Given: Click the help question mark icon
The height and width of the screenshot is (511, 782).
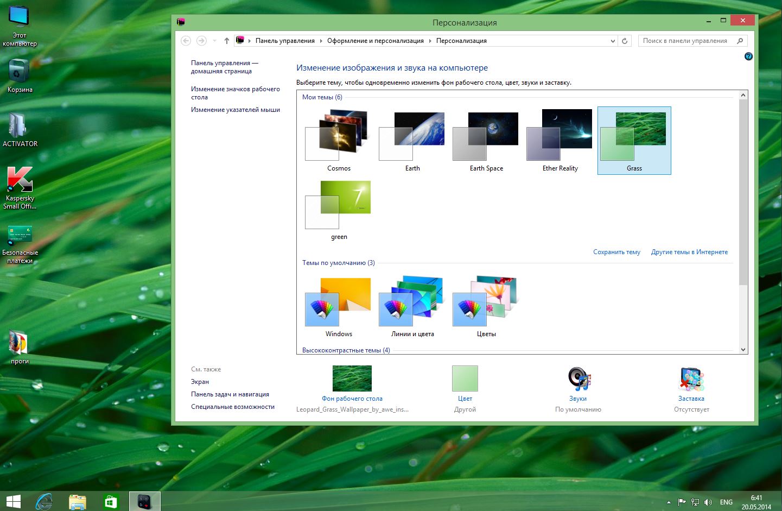Looking at the screenshot, I should (x=748, y=56).
